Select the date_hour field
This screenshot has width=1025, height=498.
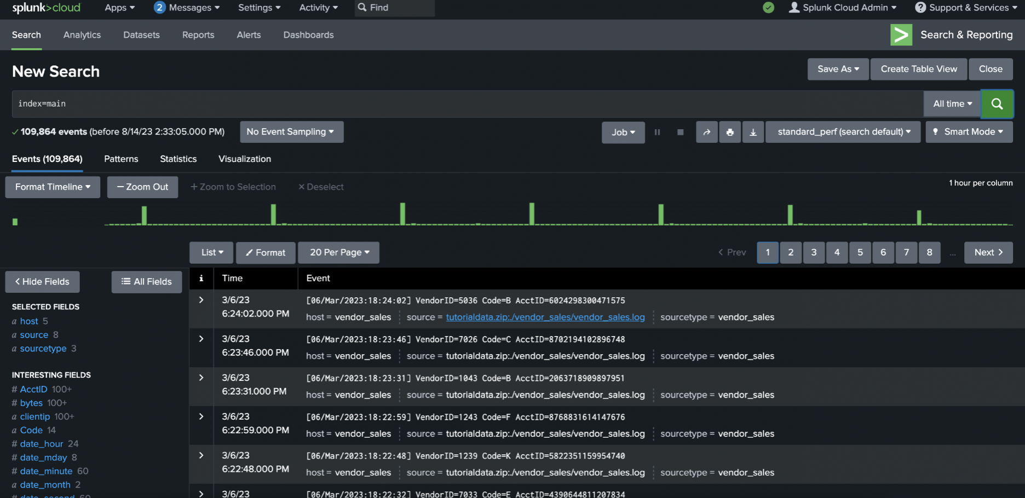pos(42,444)
